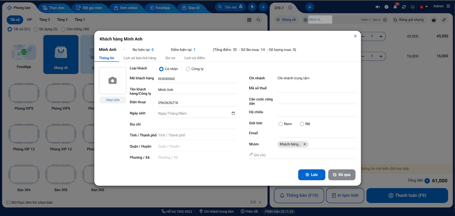The image size is (455, 216).
Task: Select the Cá nhân customer type
Action: coord(161,69)
